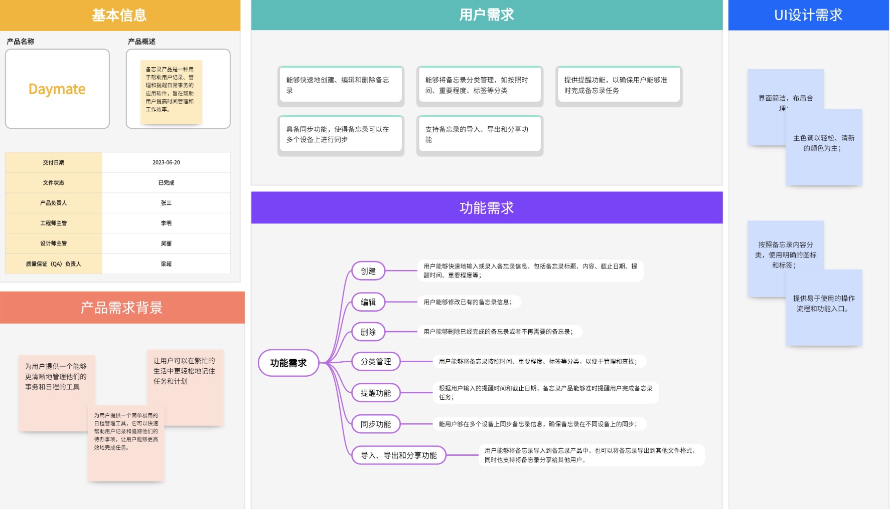
Task: Click the 用户能够将备忘录导入到备忘录产品中 description
Action: [591, 455]
